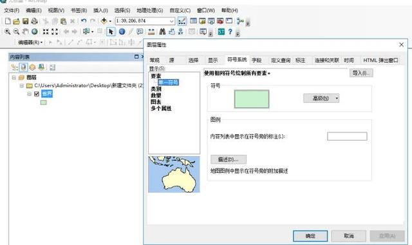Screen dimensions: 412x245
Task: Open the 自定义(C) menu
Action: (x=180, y=10)
